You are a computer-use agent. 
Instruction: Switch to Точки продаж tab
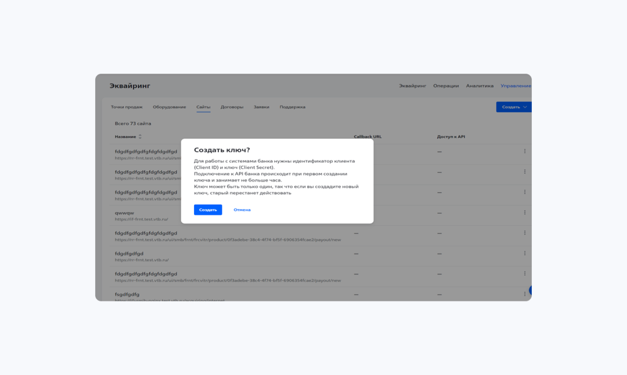pos(126,107)
